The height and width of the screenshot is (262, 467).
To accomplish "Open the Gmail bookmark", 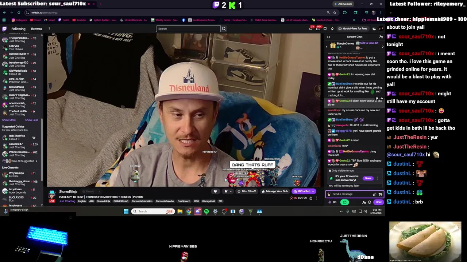I will [50, 20].
